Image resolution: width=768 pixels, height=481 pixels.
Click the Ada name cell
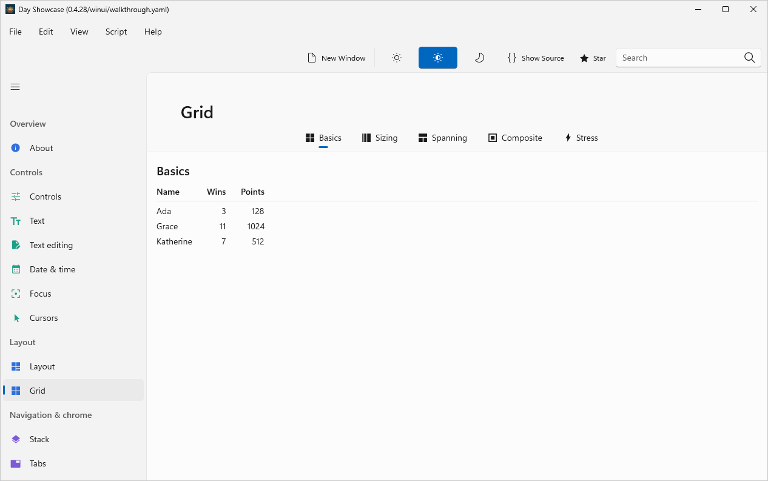coord(164,211)
